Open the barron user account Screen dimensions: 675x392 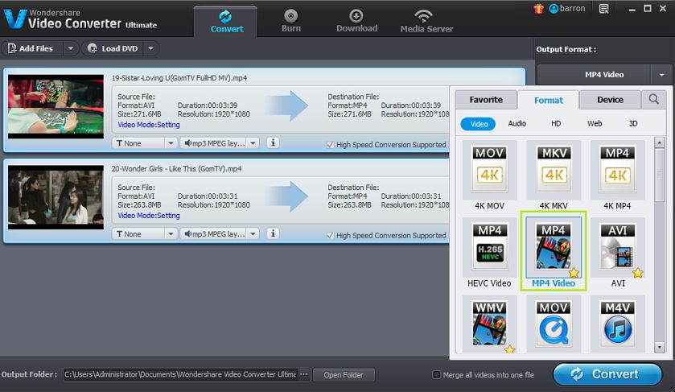[x=567, y=9]
